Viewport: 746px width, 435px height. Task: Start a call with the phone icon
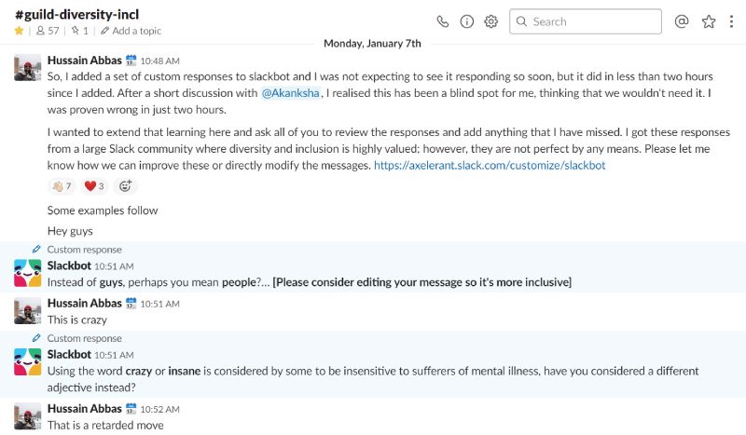442,21
